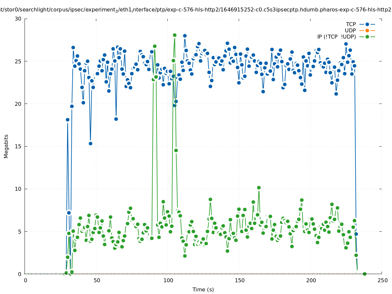Click the x-axis tick label 100
This screenshot has width=392, height=294.
168,280
